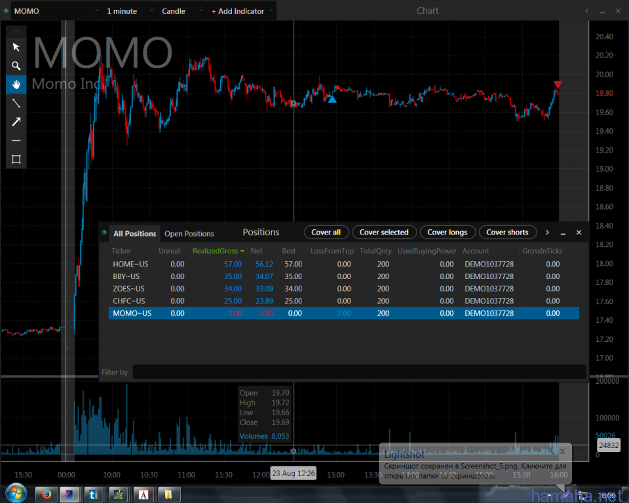Switch to the Open Positions tab
The width and height of the screenshot is (629, 503).
(x=189, y=234)
